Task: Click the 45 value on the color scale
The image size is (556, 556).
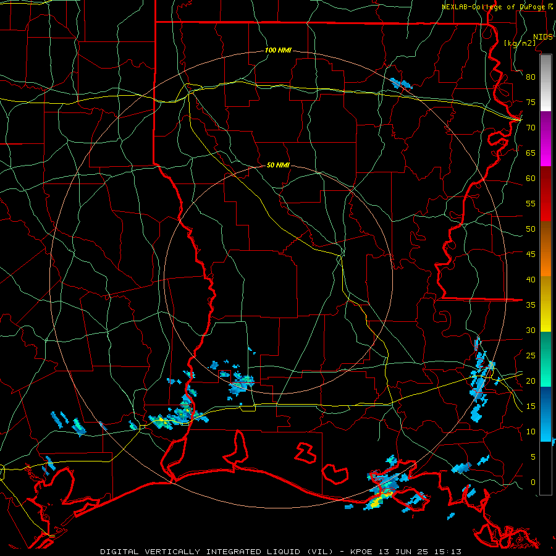Action: (x=531, y=255)
